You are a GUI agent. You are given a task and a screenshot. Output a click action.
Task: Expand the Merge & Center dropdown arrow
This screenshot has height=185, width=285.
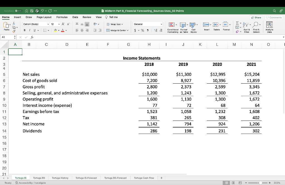(128, 30)
